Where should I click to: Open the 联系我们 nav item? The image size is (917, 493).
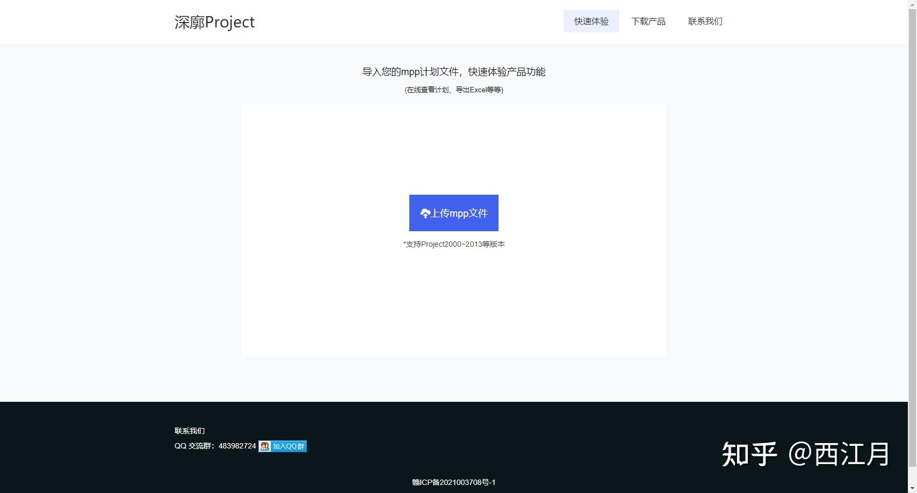(705, 21)
